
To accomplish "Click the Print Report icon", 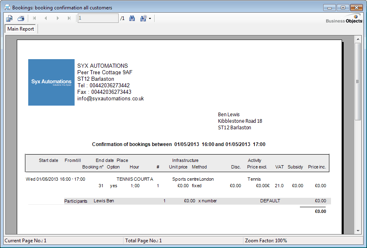I will [x=21, y=18].
